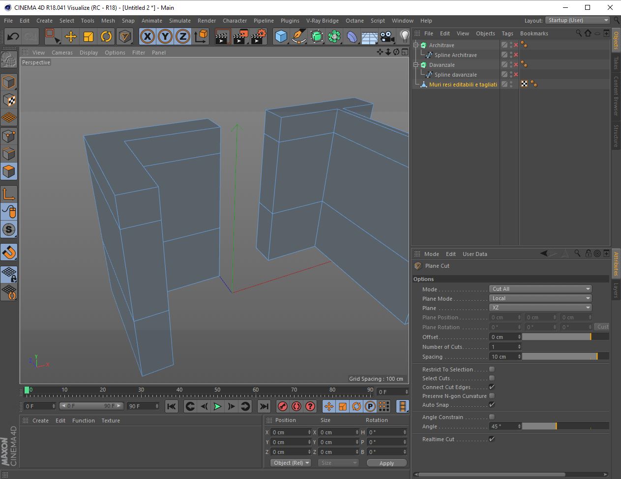Click the Subdivision Surface generator icon
Screen dimensions: 621x479
[x=317, y=36]
